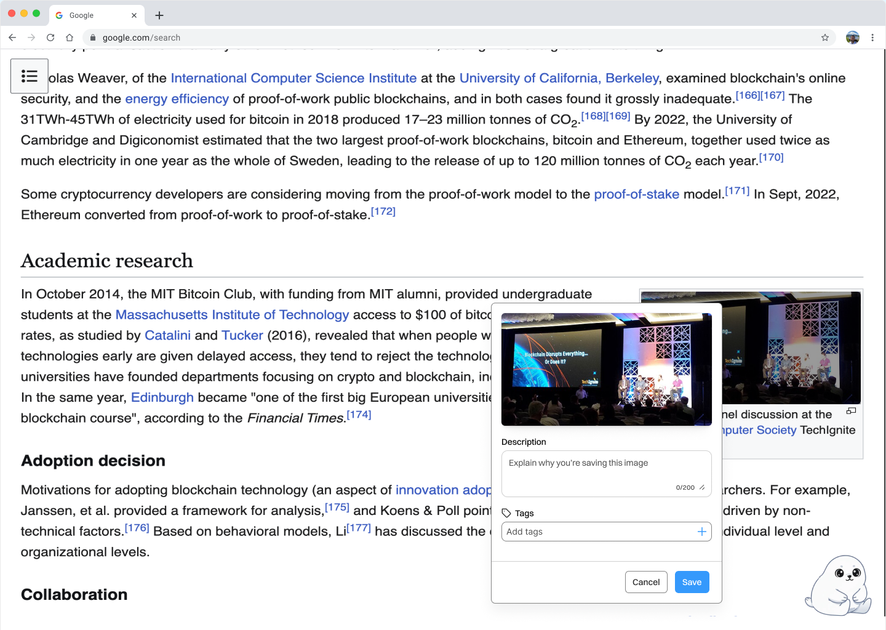Go to the home page icon

click(x=70, y=38)
